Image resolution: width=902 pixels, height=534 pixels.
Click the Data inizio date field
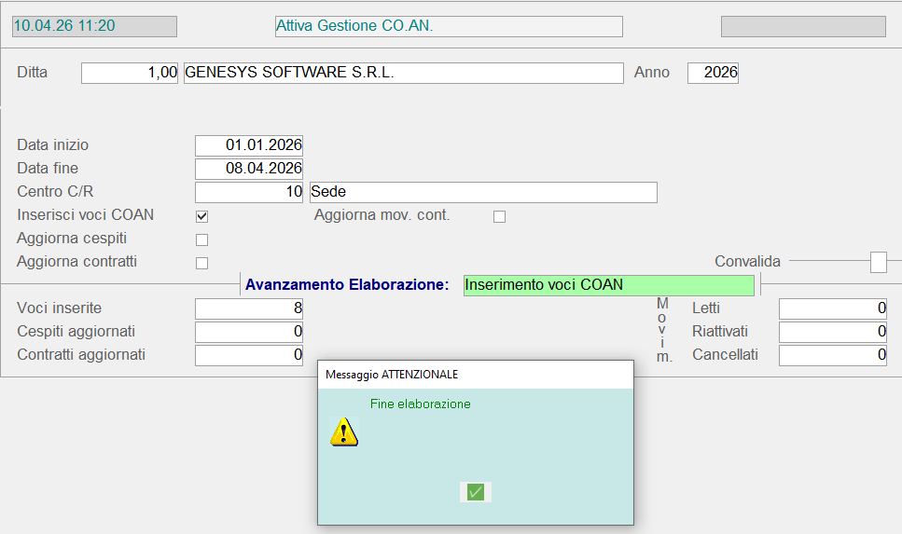249,145
